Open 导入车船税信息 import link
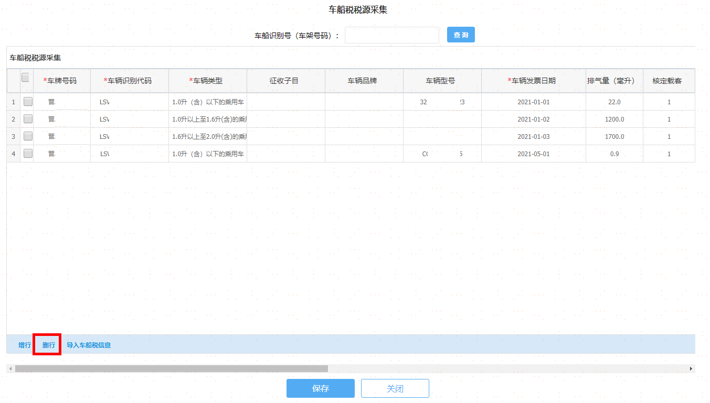The image size is (710, 403). coord(89,345)
